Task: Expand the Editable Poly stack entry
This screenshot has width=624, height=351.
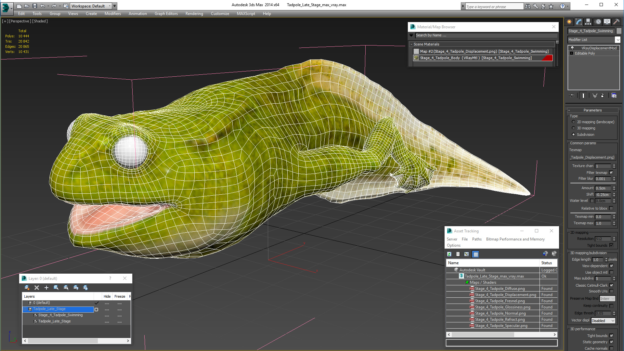Action: (571, 53)
